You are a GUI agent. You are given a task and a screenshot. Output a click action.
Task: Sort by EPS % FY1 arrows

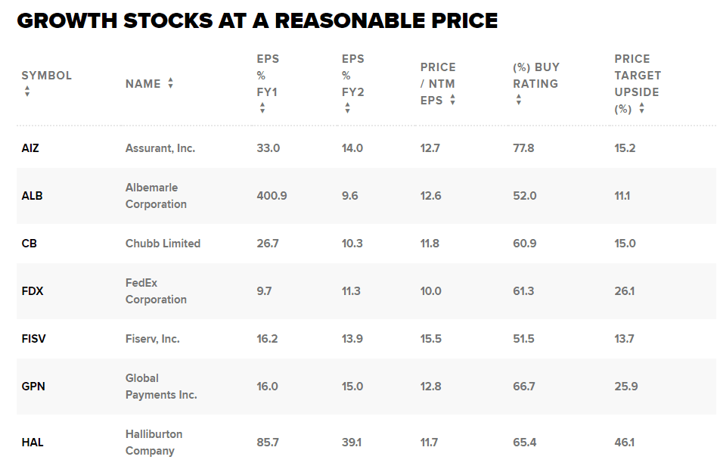coord(262,108)
